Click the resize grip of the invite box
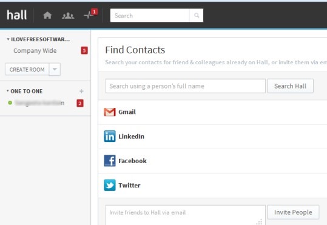The width and height of the screenshot is (327, 225). coord(260,221)
